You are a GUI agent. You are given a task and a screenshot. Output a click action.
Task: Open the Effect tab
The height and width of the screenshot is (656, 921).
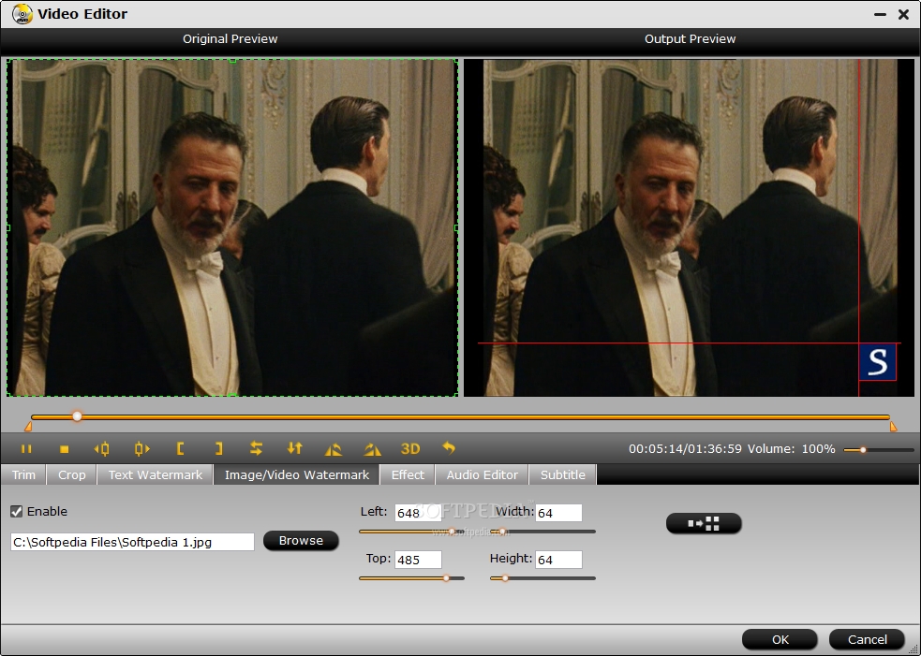point(408,474)
